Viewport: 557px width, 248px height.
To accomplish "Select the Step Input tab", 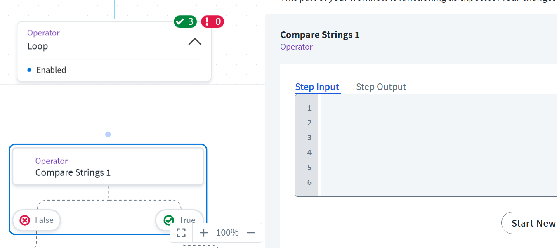I will click(317, 87).
